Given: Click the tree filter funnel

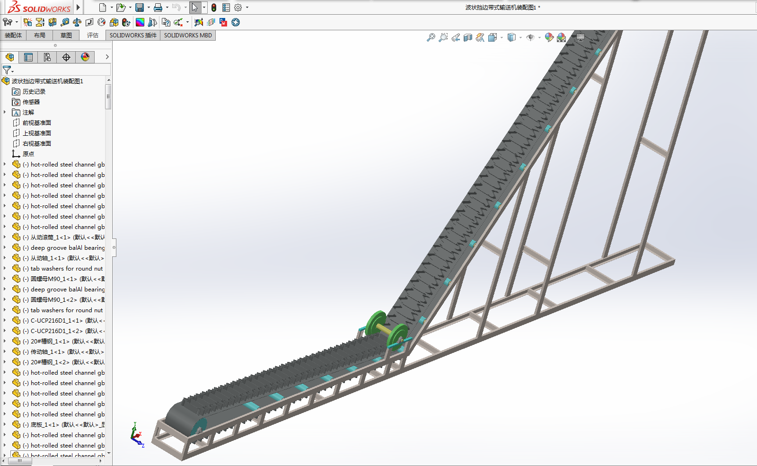Looking at the screenshot, I should point(7,70).
